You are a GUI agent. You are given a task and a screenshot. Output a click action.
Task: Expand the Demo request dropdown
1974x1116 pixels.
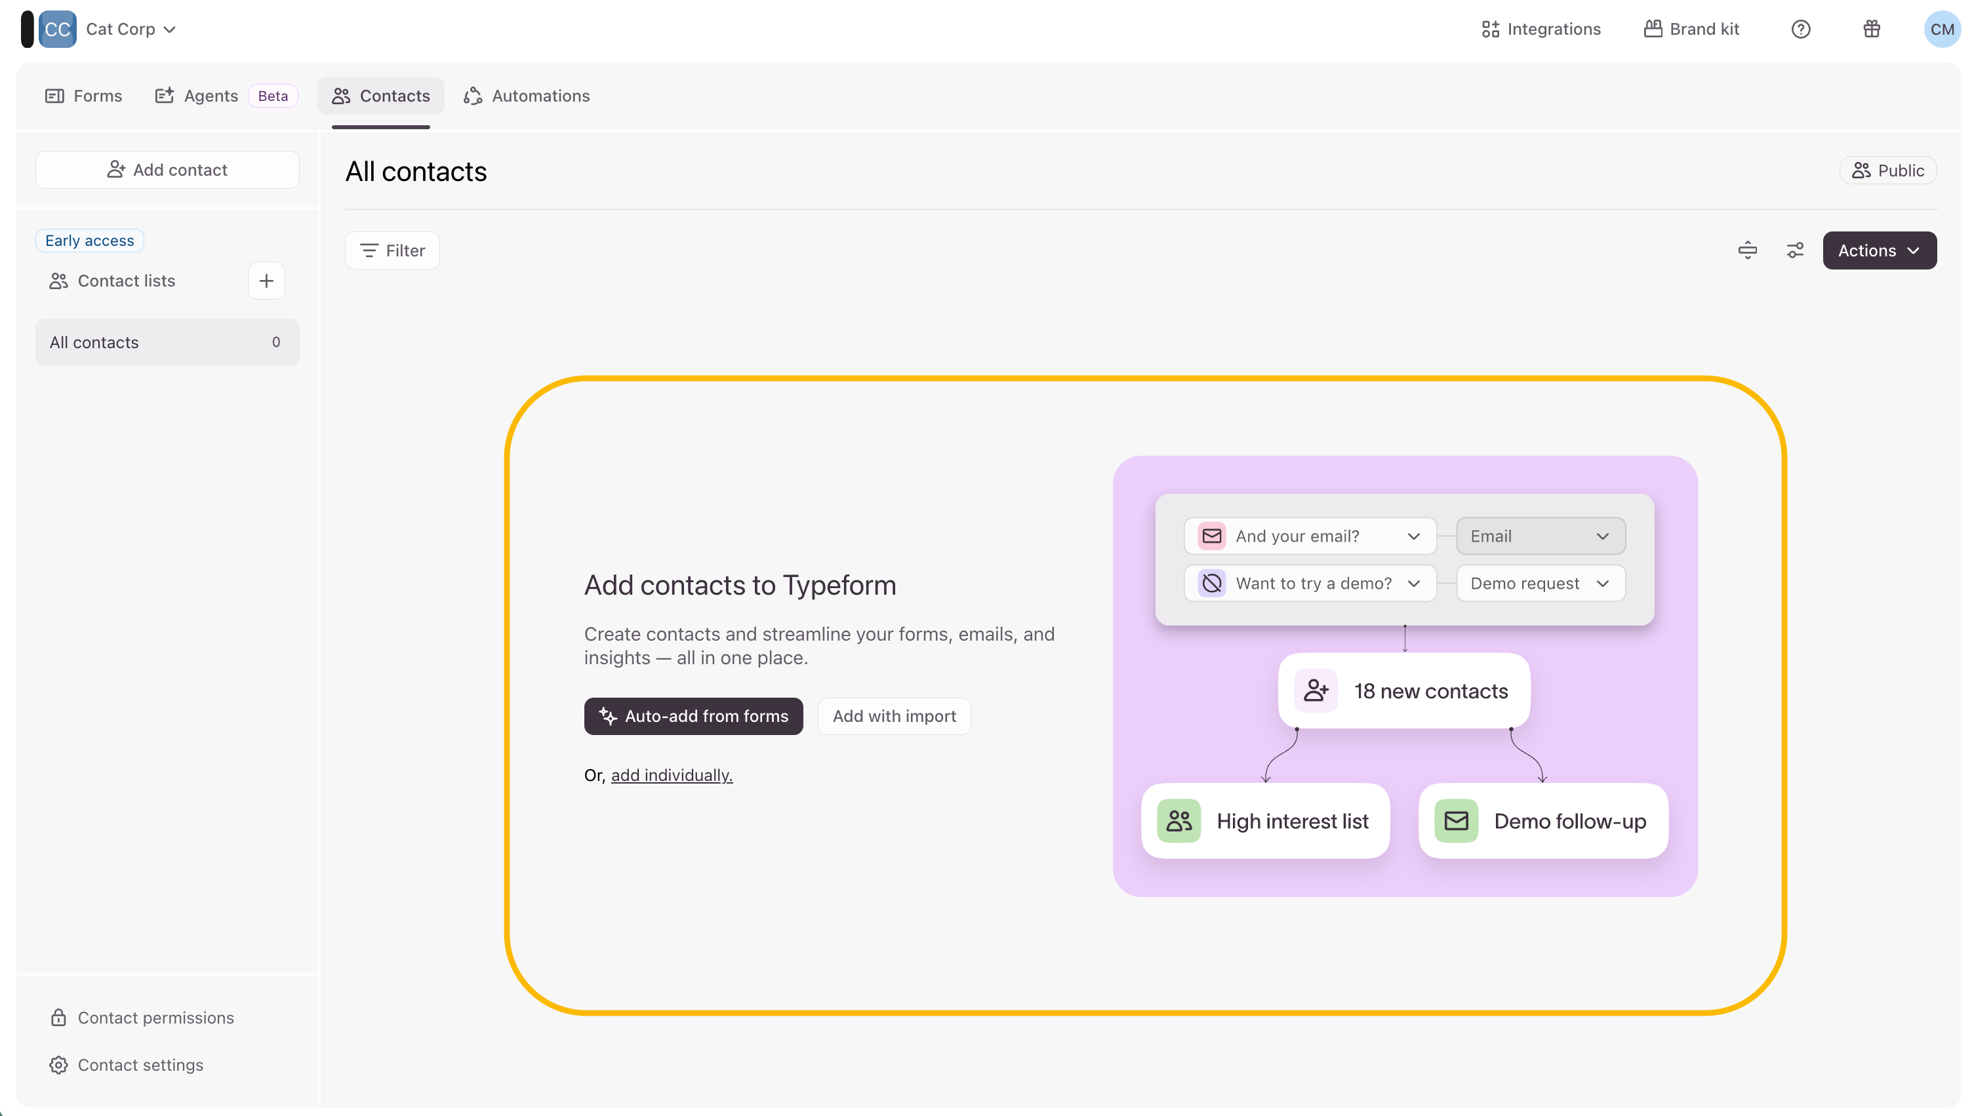[1540, 584]
